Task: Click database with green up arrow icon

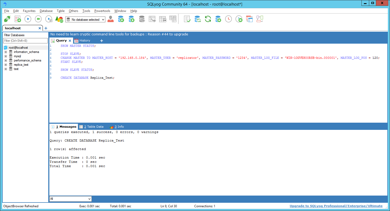Action: [131, 19]
